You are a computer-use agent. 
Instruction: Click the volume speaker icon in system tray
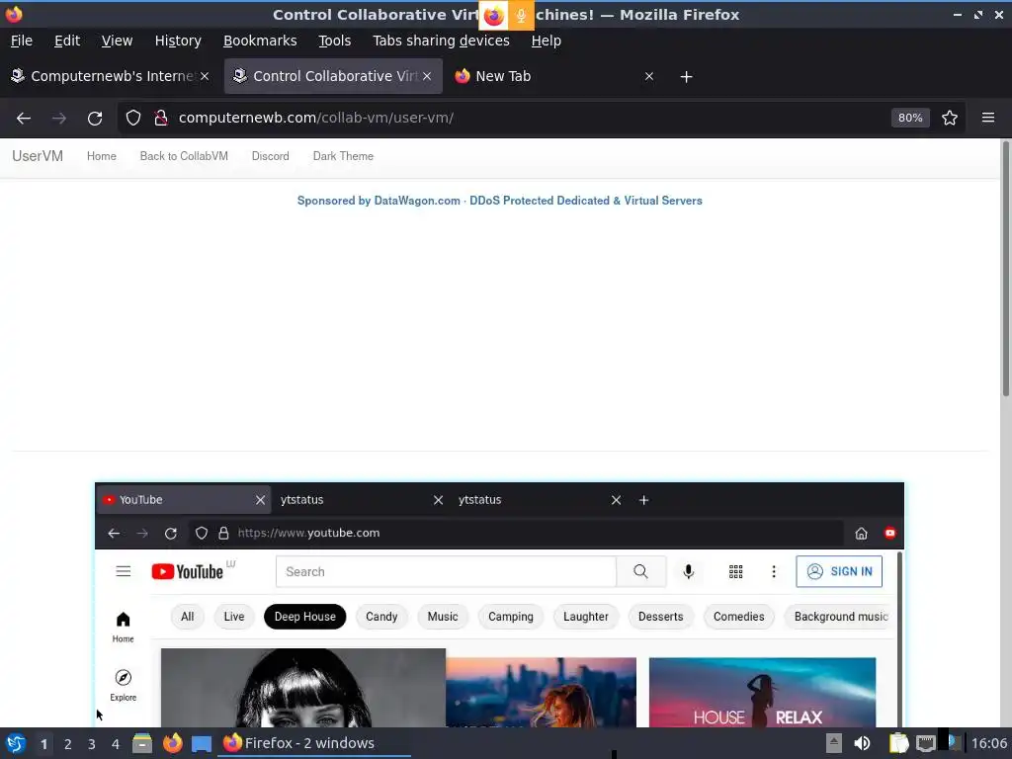[862, 743]
